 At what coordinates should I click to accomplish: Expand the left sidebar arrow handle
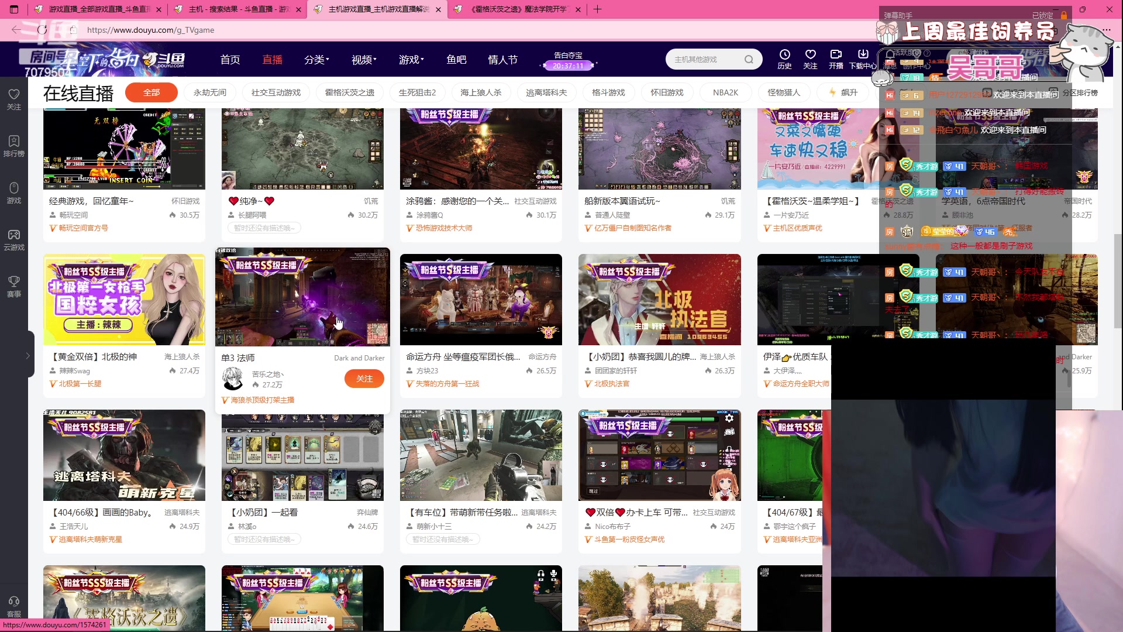click(x=27, y=355)
